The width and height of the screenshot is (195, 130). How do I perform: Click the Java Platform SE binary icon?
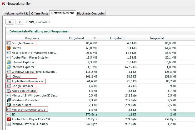coord(9,124)
